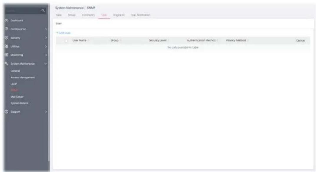Click the Security shield icon
This screenshot has height=172, width=316.
pos(6,38)
